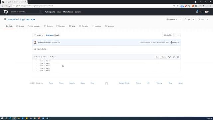Click code line 'this is test1'
Screen dimensions: 213x120
(x=45, y=61)
